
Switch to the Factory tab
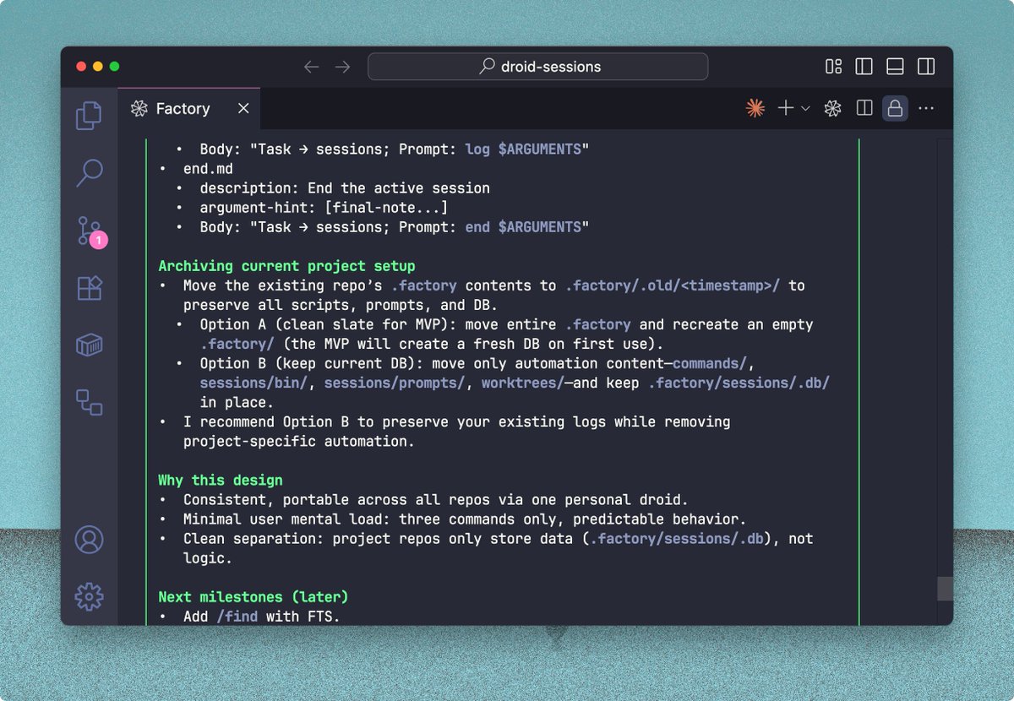[x=189, y=108]
